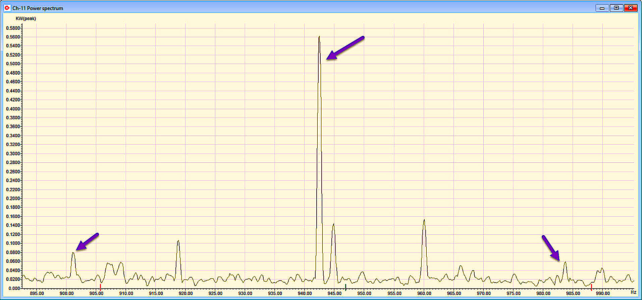The image size is (642, 300).
Task: Click the Hz x-axis unit label
Action: [633, 292]
